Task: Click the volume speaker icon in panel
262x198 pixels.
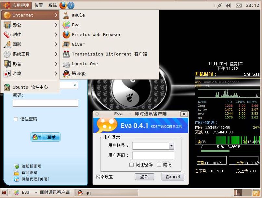Action: pyautogui.click(x=228, y=6)
